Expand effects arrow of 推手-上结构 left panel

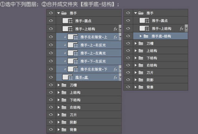(120, 28)
